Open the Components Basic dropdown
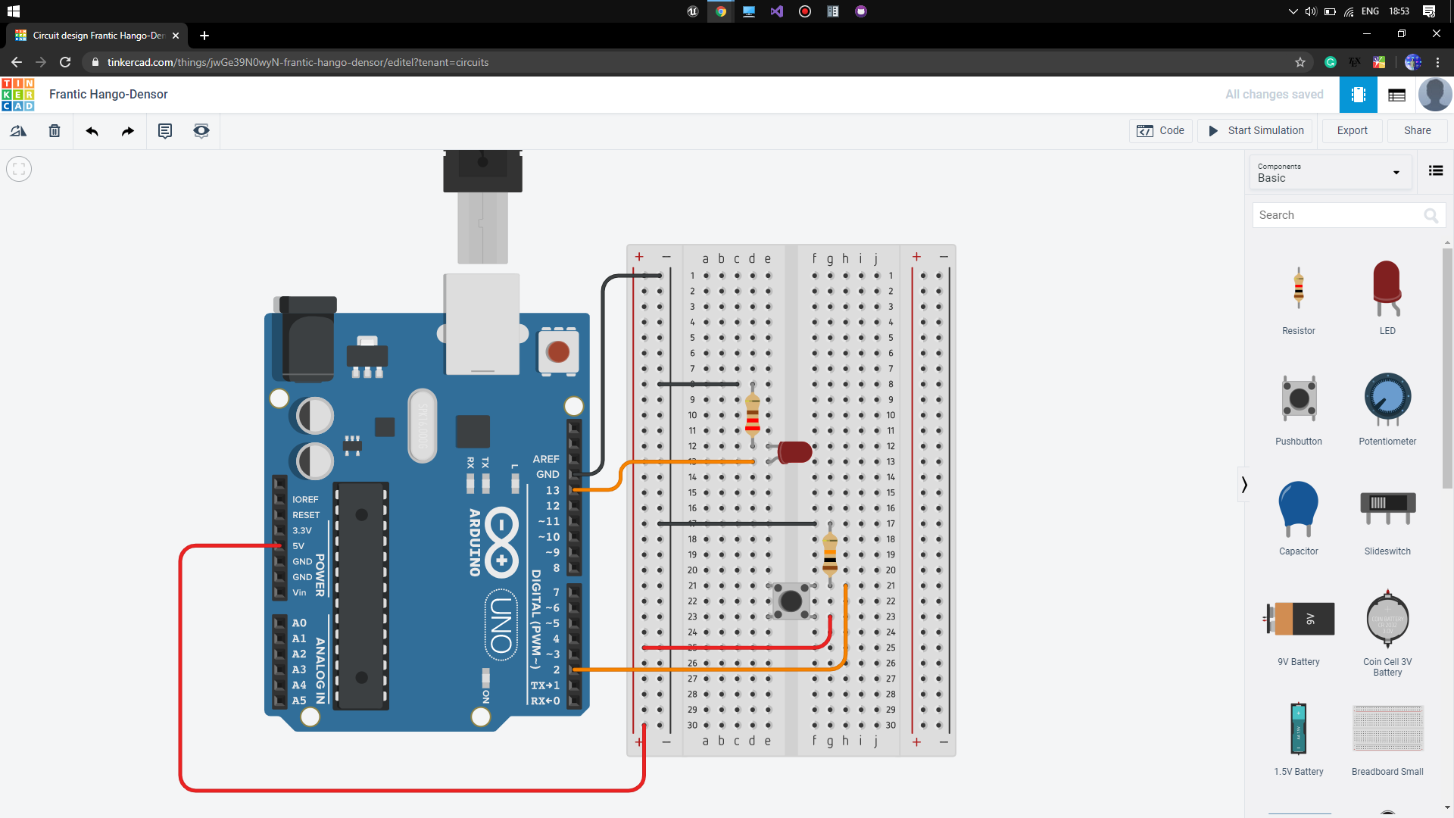 coord(1330,173)
